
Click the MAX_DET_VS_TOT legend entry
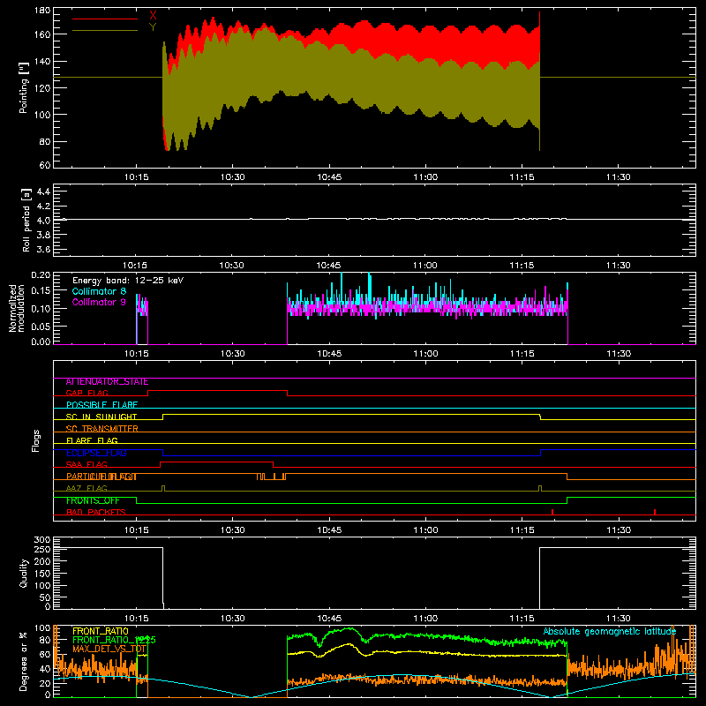[109, 649]
